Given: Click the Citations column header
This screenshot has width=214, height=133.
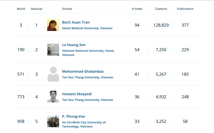Looking at the screenshot, I should pos(161,9).
